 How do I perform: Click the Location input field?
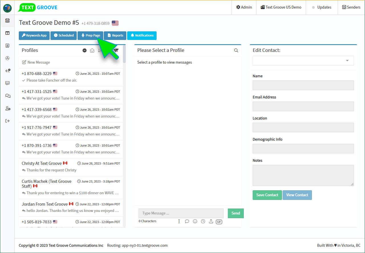(303, 127)
